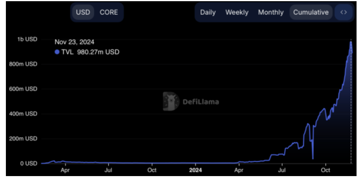Click the blue TVL legend dot
Screen dimensions: 364x180
pos(57,52)
